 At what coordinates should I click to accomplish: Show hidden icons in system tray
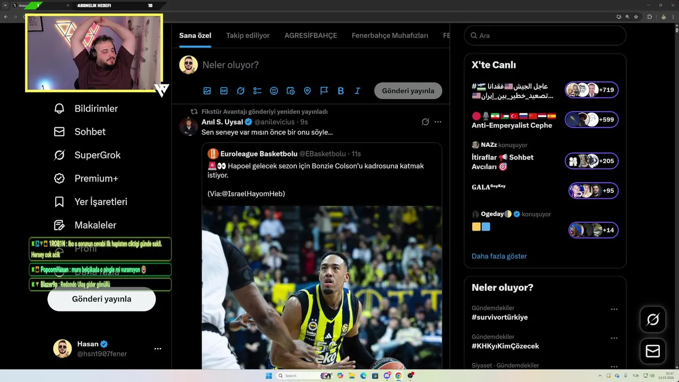[x=600, y=376]
